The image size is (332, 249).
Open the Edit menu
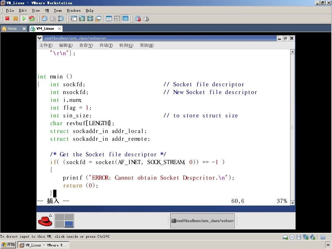click(23, 10)
